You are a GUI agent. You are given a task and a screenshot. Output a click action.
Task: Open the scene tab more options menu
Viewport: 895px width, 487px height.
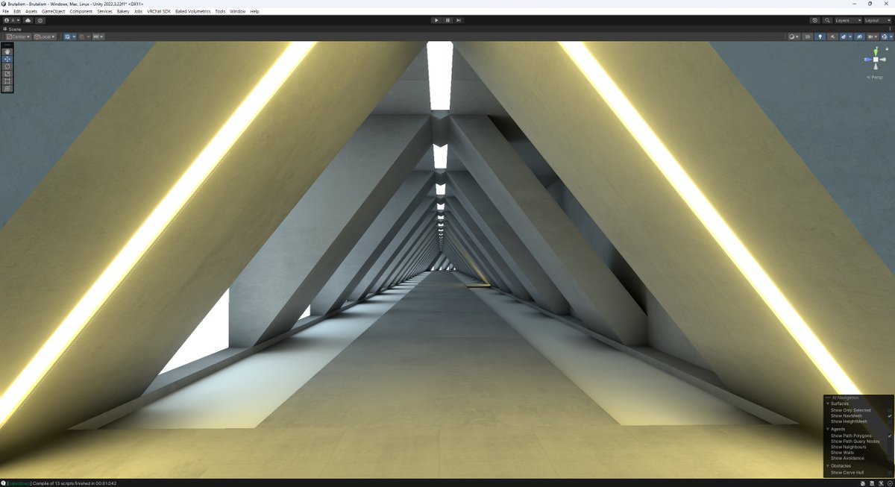(x=890, y=29)
